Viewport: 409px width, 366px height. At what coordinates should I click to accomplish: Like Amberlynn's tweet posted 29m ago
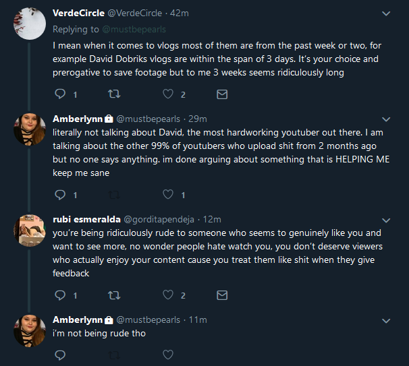[168, 194]
